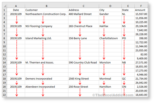Select M. Therrien and Assoc. cell
154x103 pixels.
(x=46, y=62)
